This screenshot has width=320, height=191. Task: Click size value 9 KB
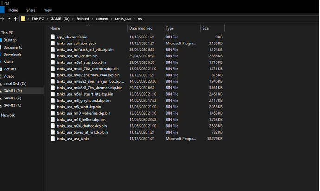point(219,37)
